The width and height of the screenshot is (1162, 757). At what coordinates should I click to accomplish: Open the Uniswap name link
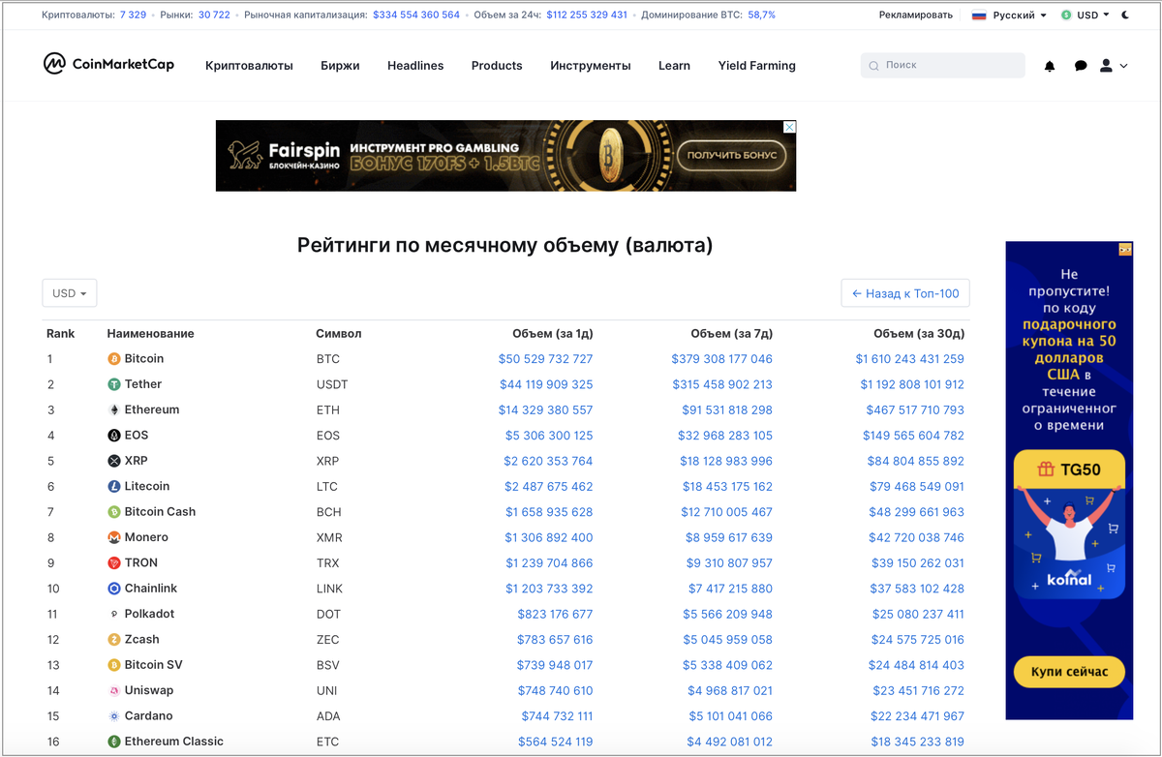tap(149, 690)
